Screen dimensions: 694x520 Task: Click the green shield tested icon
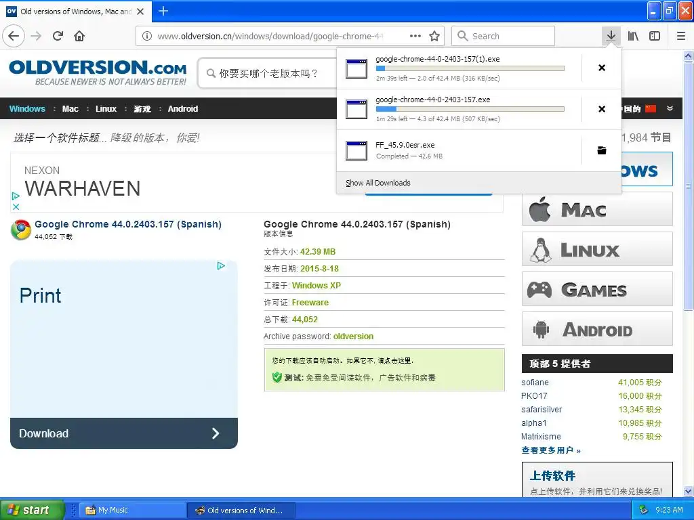277,377
